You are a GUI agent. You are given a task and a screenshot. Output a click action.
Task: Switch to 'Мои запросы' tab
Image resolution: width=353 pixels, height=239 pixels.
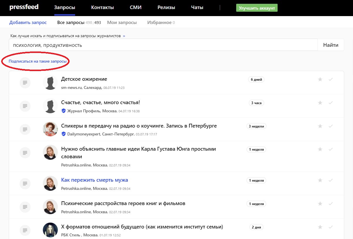coord(122,23)
